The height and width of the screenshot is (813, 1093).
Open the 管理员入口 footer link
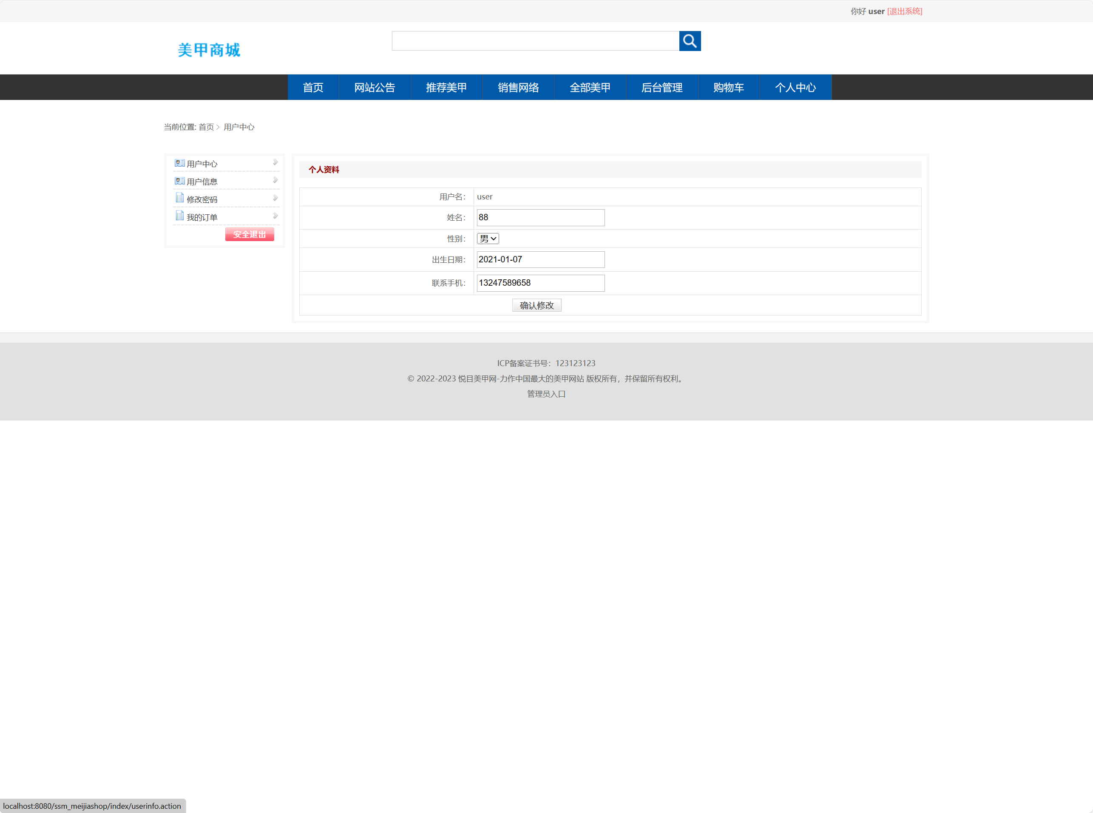click(545, 394)
